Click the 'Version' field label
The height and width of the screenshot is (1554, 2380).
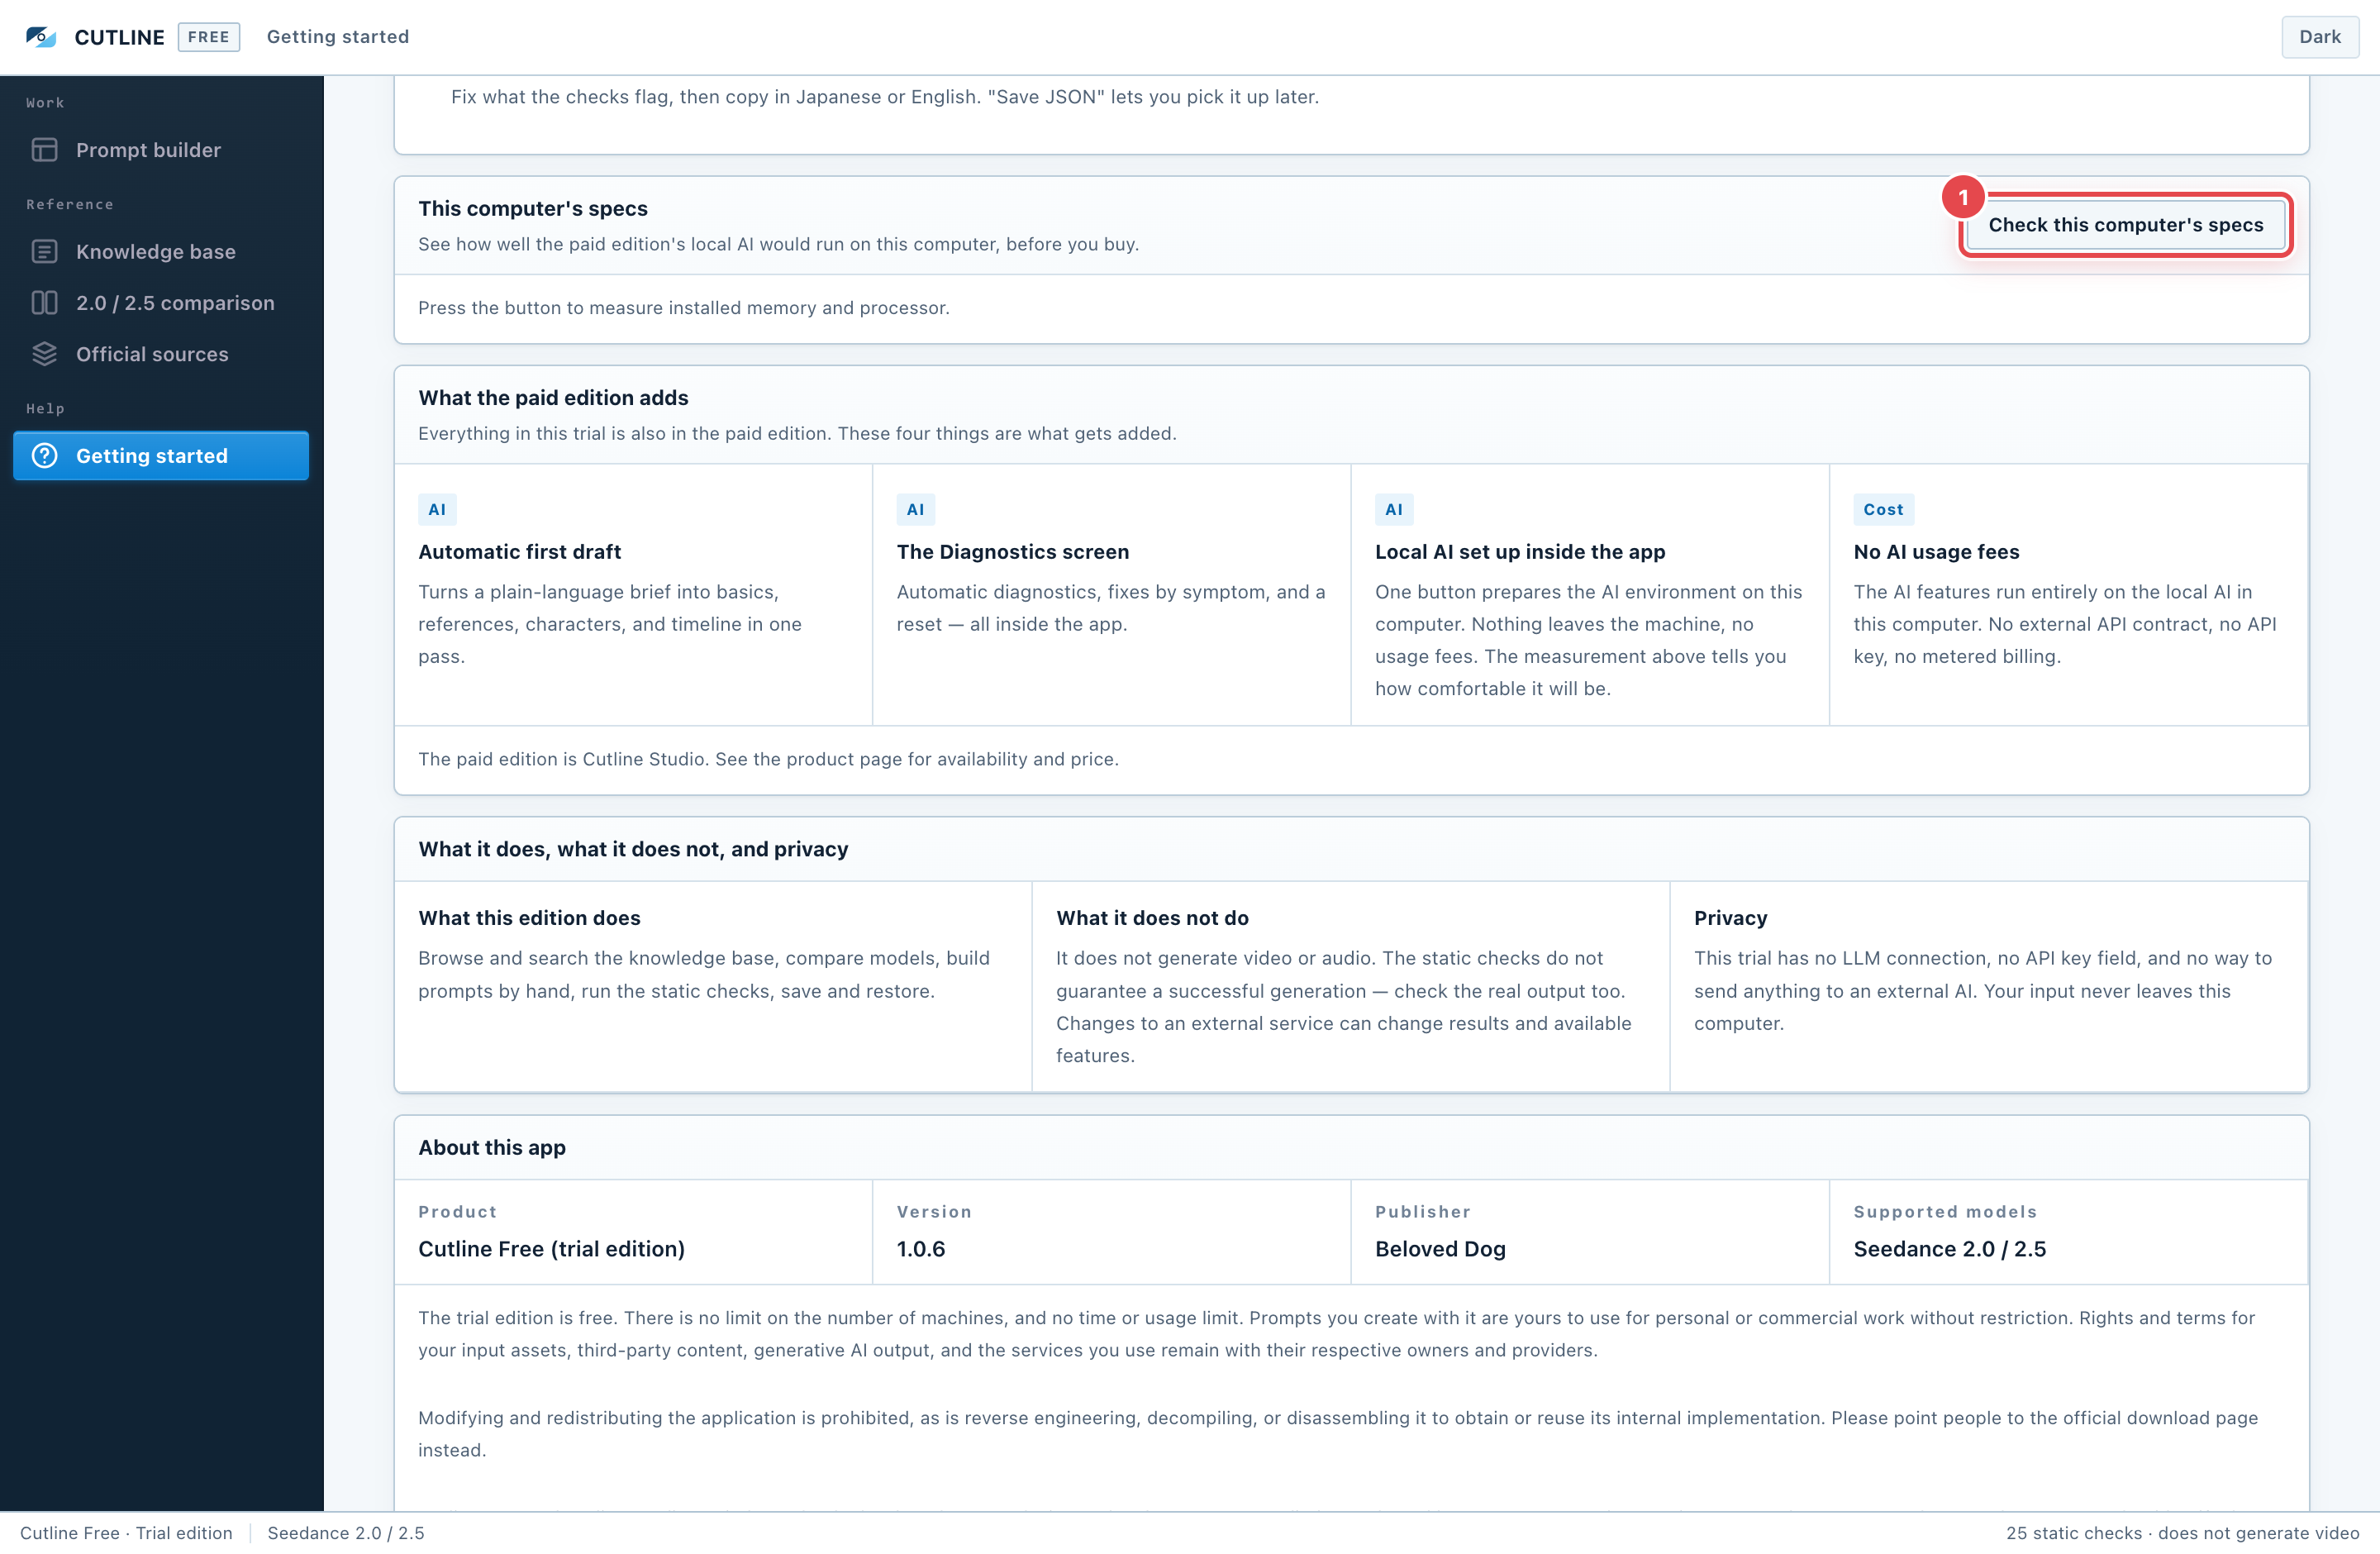tap(934, 1212)
